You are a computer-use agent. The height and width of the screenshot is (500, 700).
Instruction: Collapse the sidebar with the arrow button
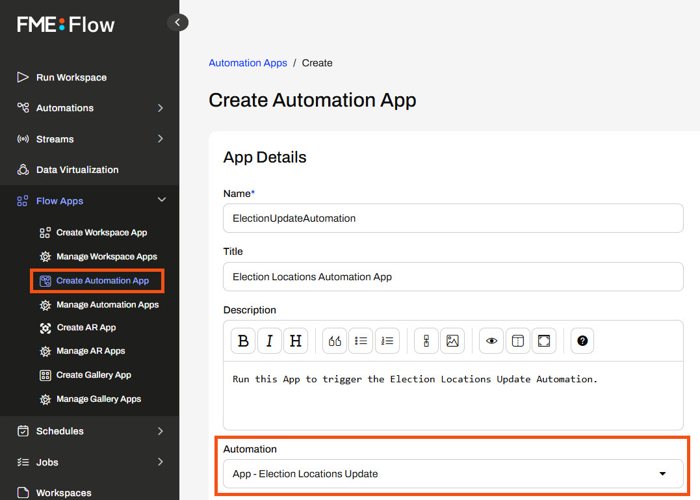tap(177, 22)
